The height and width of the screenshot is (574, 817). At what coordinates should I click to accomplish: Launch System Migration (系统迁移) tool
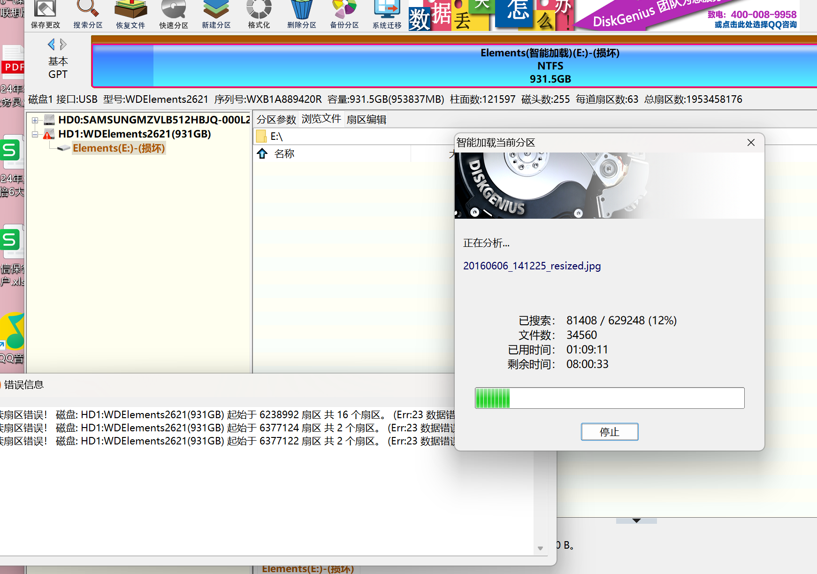(x=387, y=15)
